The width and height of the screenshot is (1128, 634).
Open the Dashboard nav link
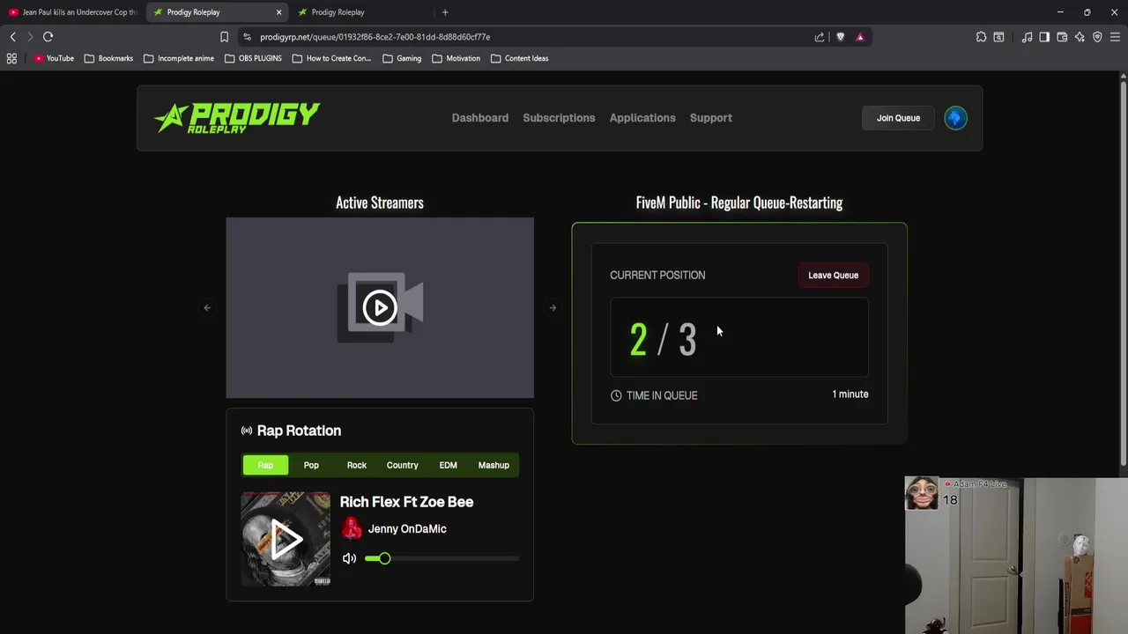480,118
